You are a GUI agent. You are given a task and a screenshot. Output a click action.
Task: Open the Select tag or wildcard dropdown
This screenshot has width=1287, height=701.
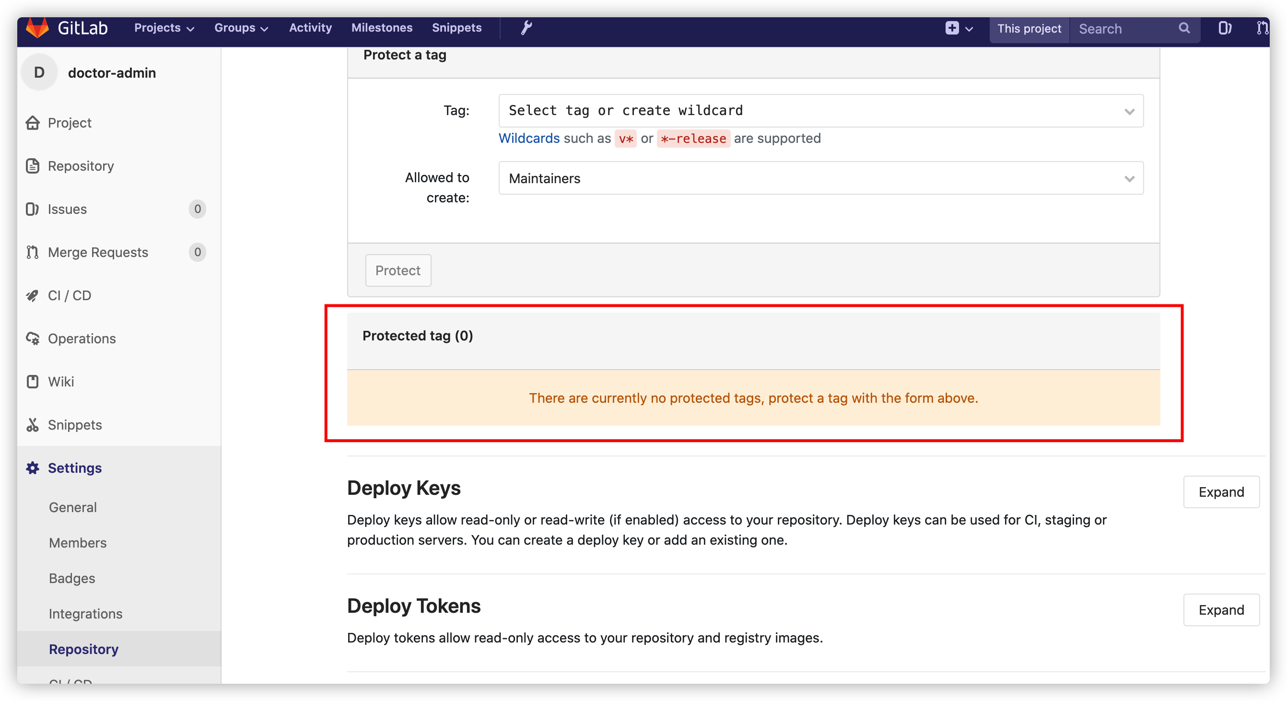(x=820, y=111)
